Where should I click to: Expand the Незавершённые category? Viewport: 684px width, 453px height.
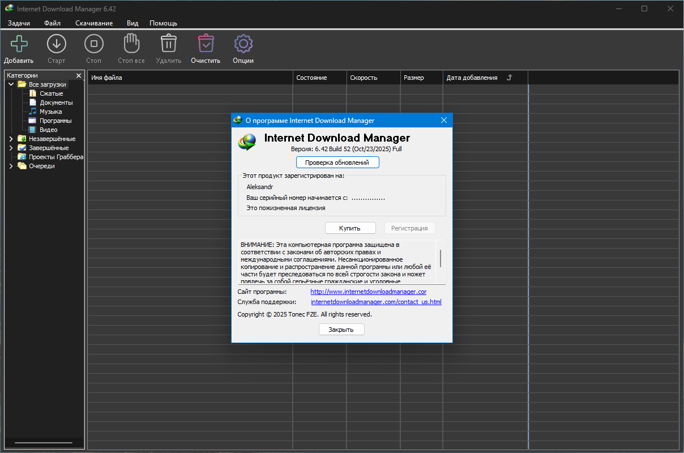point(11,139)
